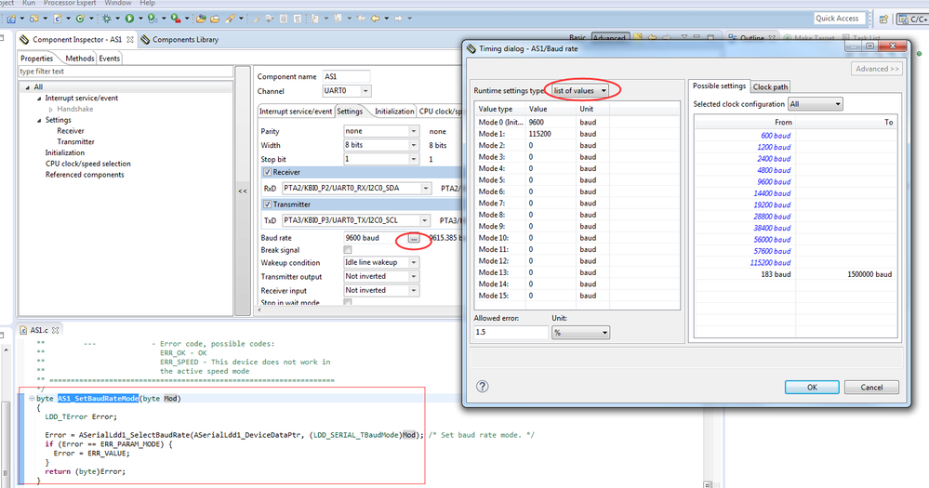Viewport: 929px width, 488px height.
Task: Click the previous annotation icon
Action: click(x=338, y=19)
